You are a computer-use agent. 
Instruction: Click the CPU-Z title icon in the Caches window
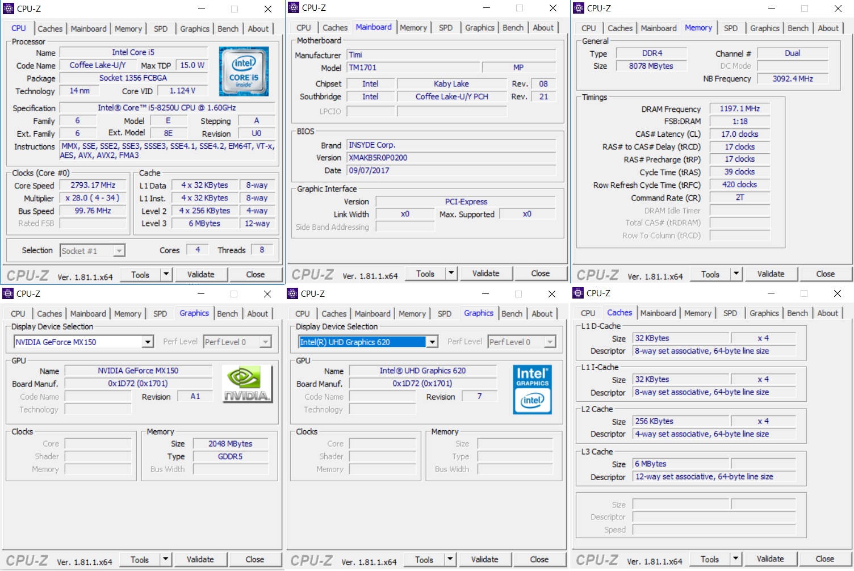[x=578, y=293]
